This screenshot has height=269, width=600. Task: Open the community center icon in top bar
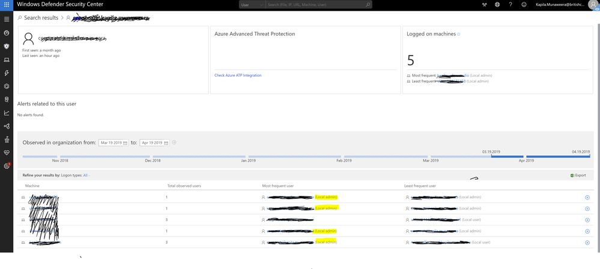485,5
